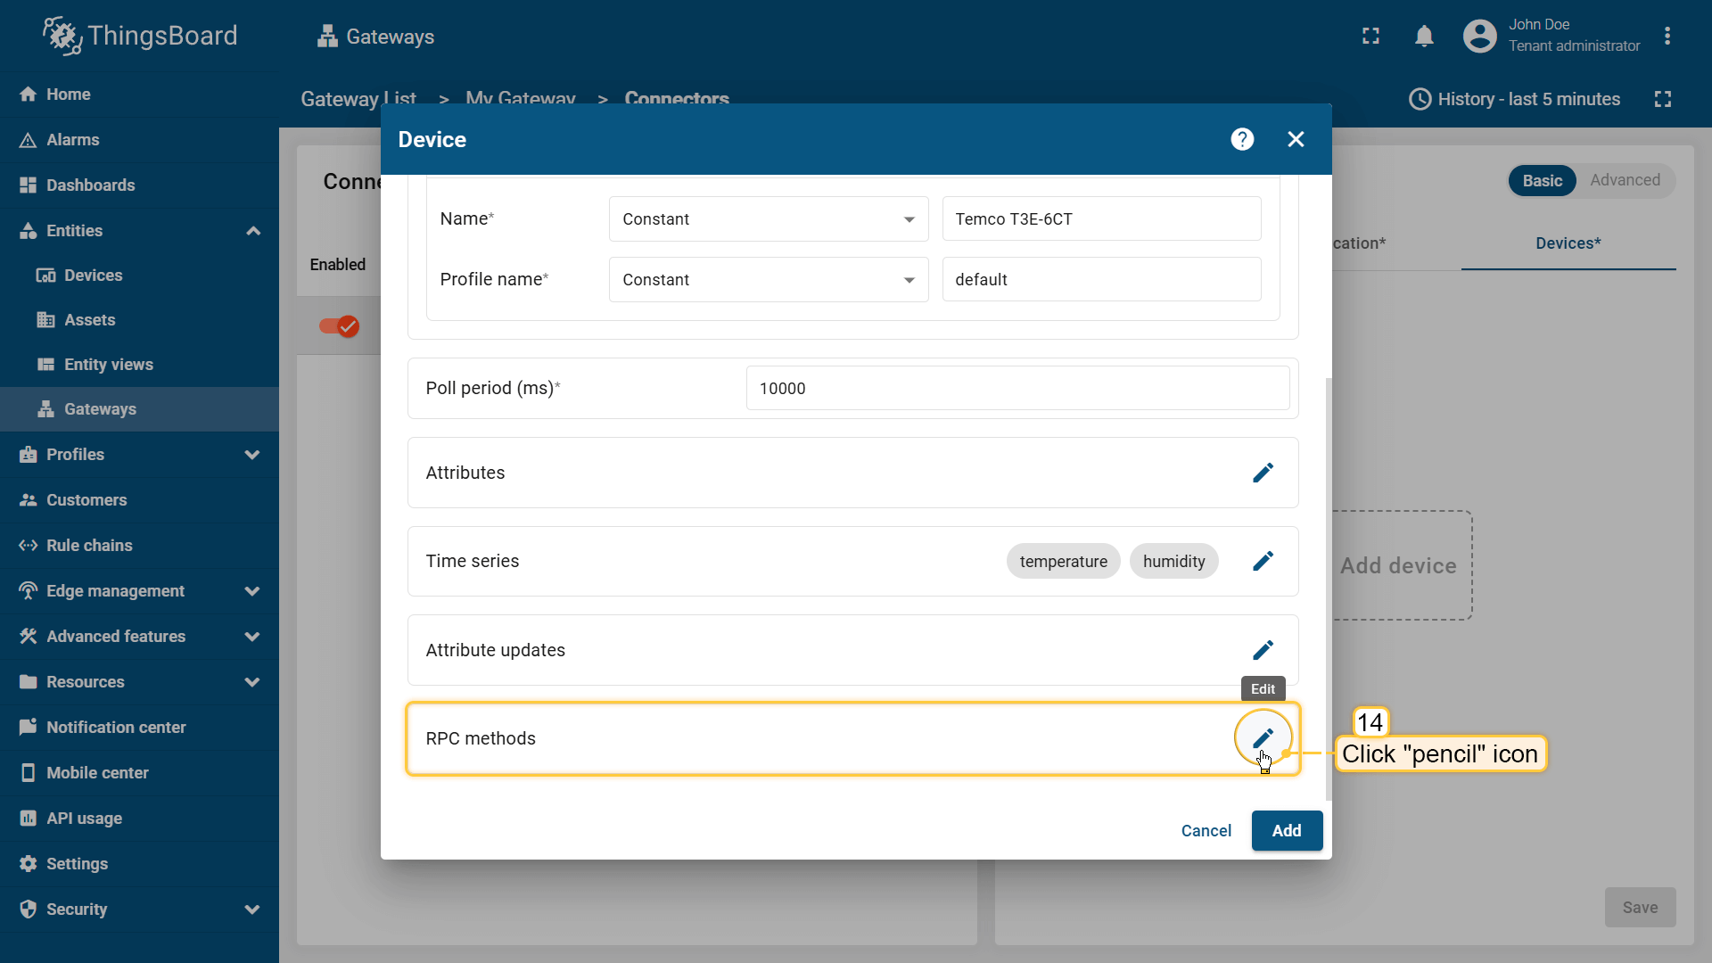Click the Add button
The height and width of the screenshot is (963, 1712).
1286,830
